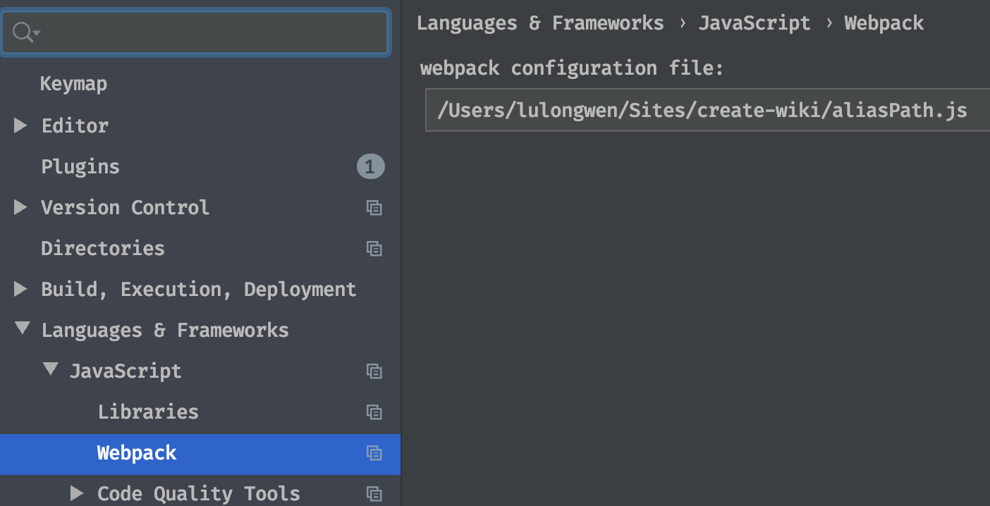Viewport: 990px width, 506px height.
Task: Click the Plugins update count badge
Action: pos(370,167)
